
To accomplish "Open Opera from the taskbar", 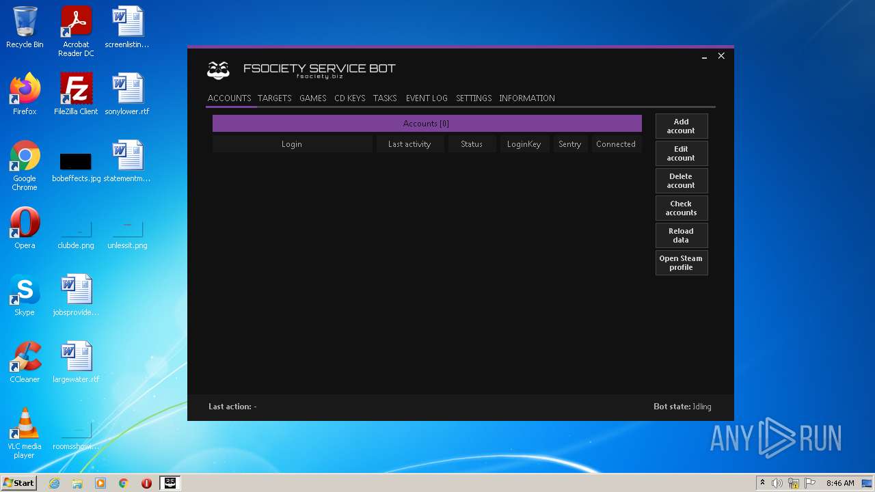I will pyautogui.click(x=146, y=483).
